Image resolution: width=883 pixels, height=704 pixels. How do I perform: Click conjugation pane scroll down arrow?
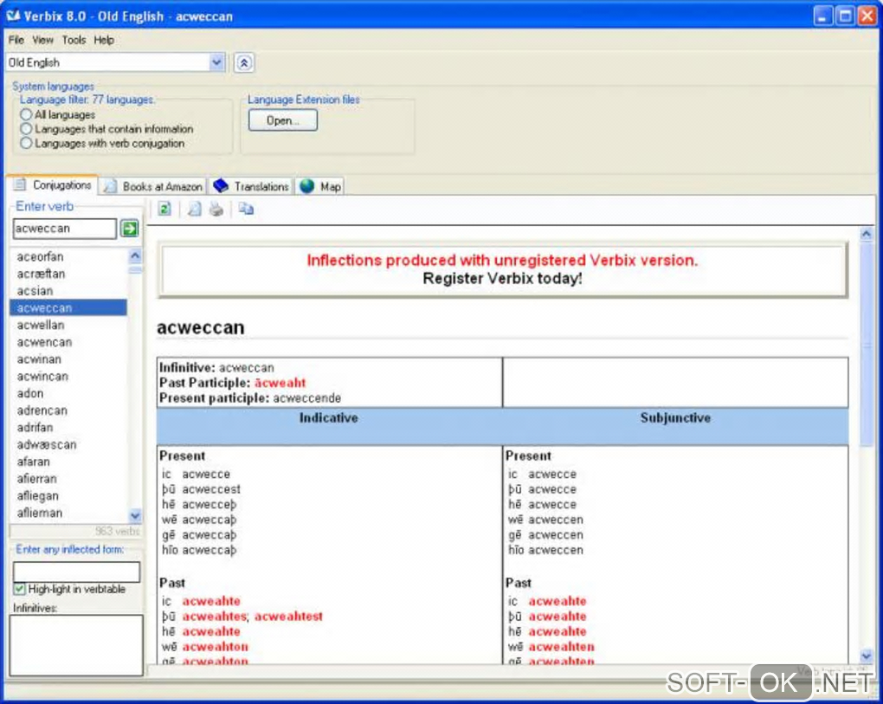click(x=866, y=655)
